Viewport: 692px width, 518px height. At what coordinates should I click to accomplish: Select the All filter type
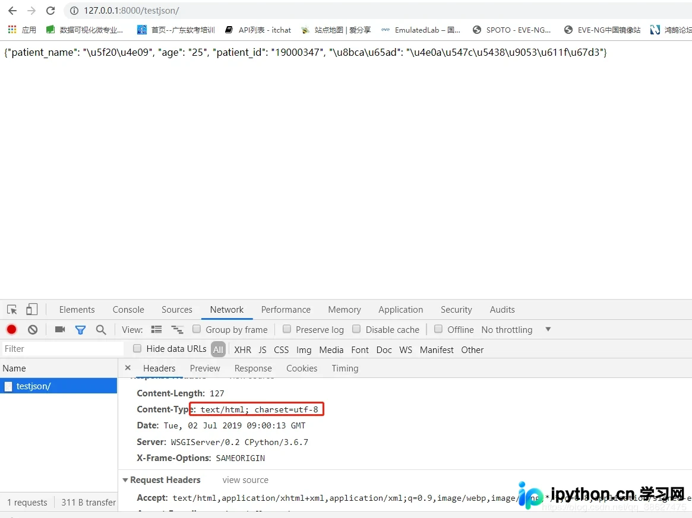tap(218, 349)
